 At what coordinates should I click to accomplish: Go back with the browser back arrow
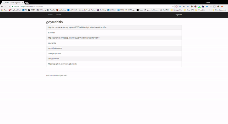coord(2,7)
